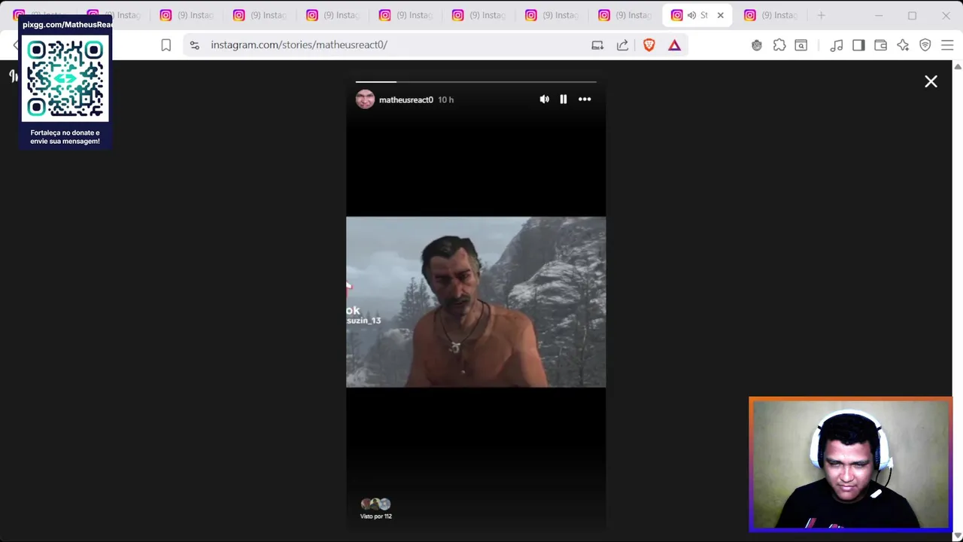Open the Brave Shields lion icon
This screenshot has width=963, height=542.
(x=649, y=45)
